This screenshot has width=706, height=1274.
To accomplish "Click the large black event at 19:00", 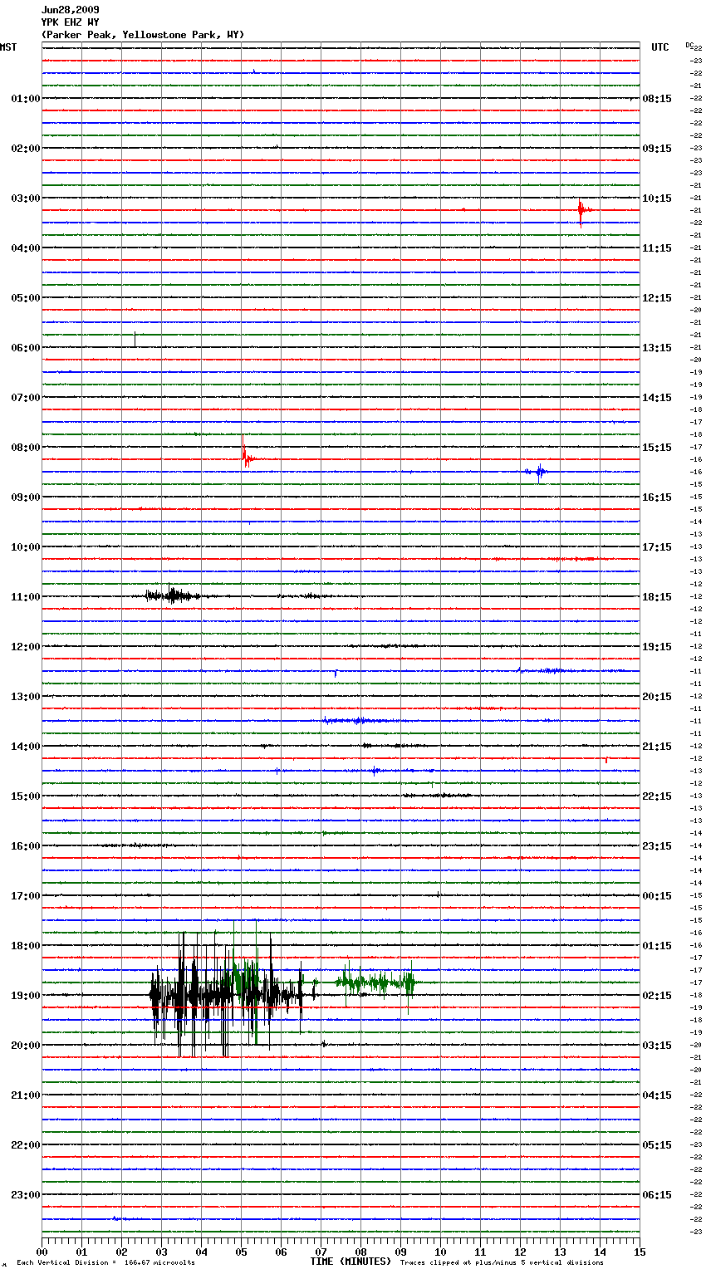I will (x=227, y=994).
